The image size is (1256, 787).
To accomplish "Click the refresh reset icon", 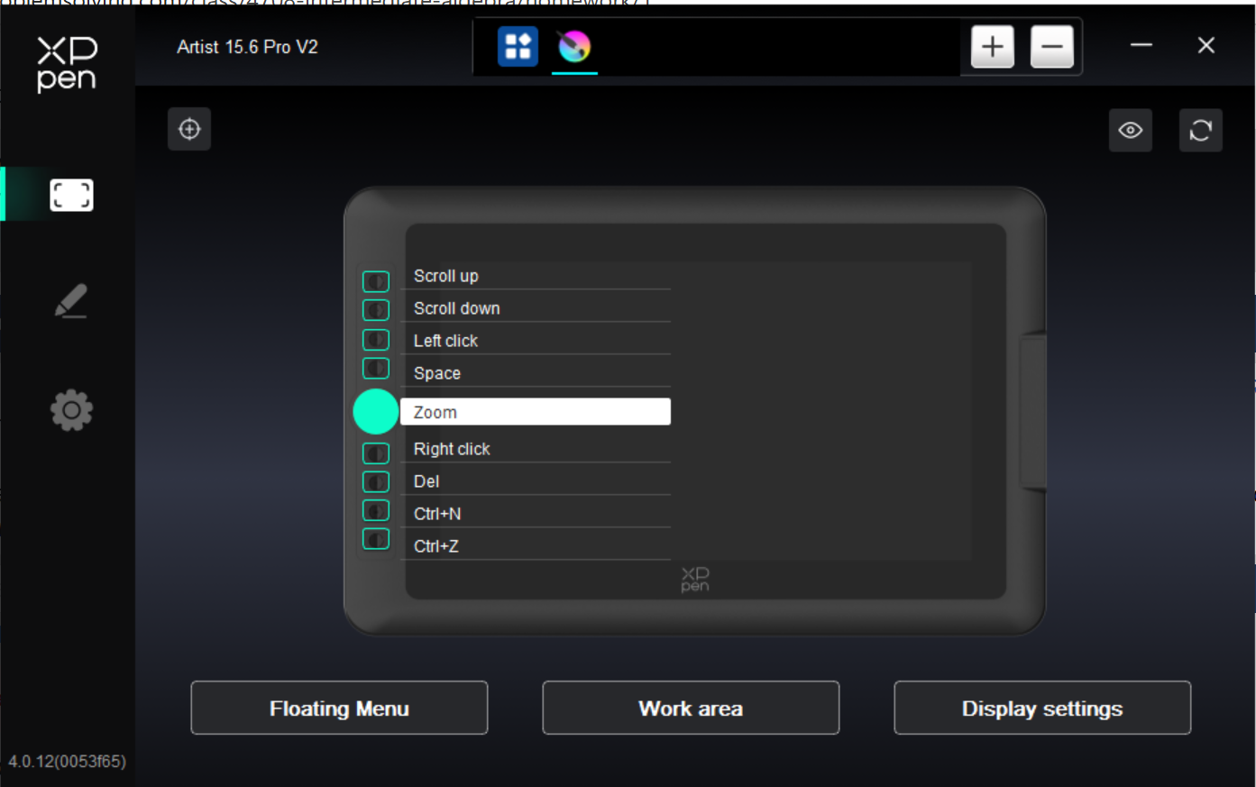I will (x=1201, y=130).
